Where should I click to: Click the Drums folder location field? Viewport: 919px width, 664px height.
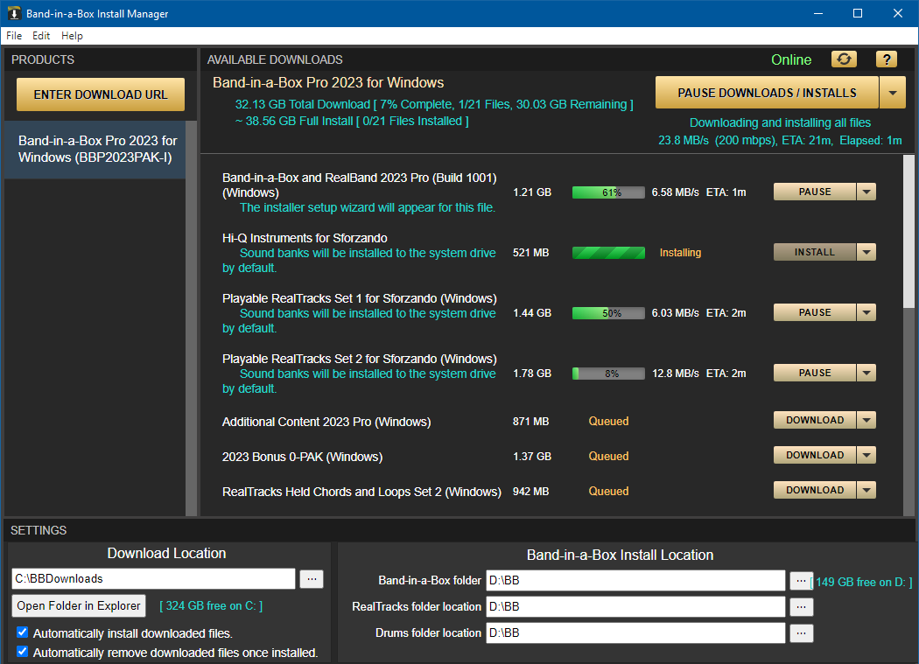point(635,633)
